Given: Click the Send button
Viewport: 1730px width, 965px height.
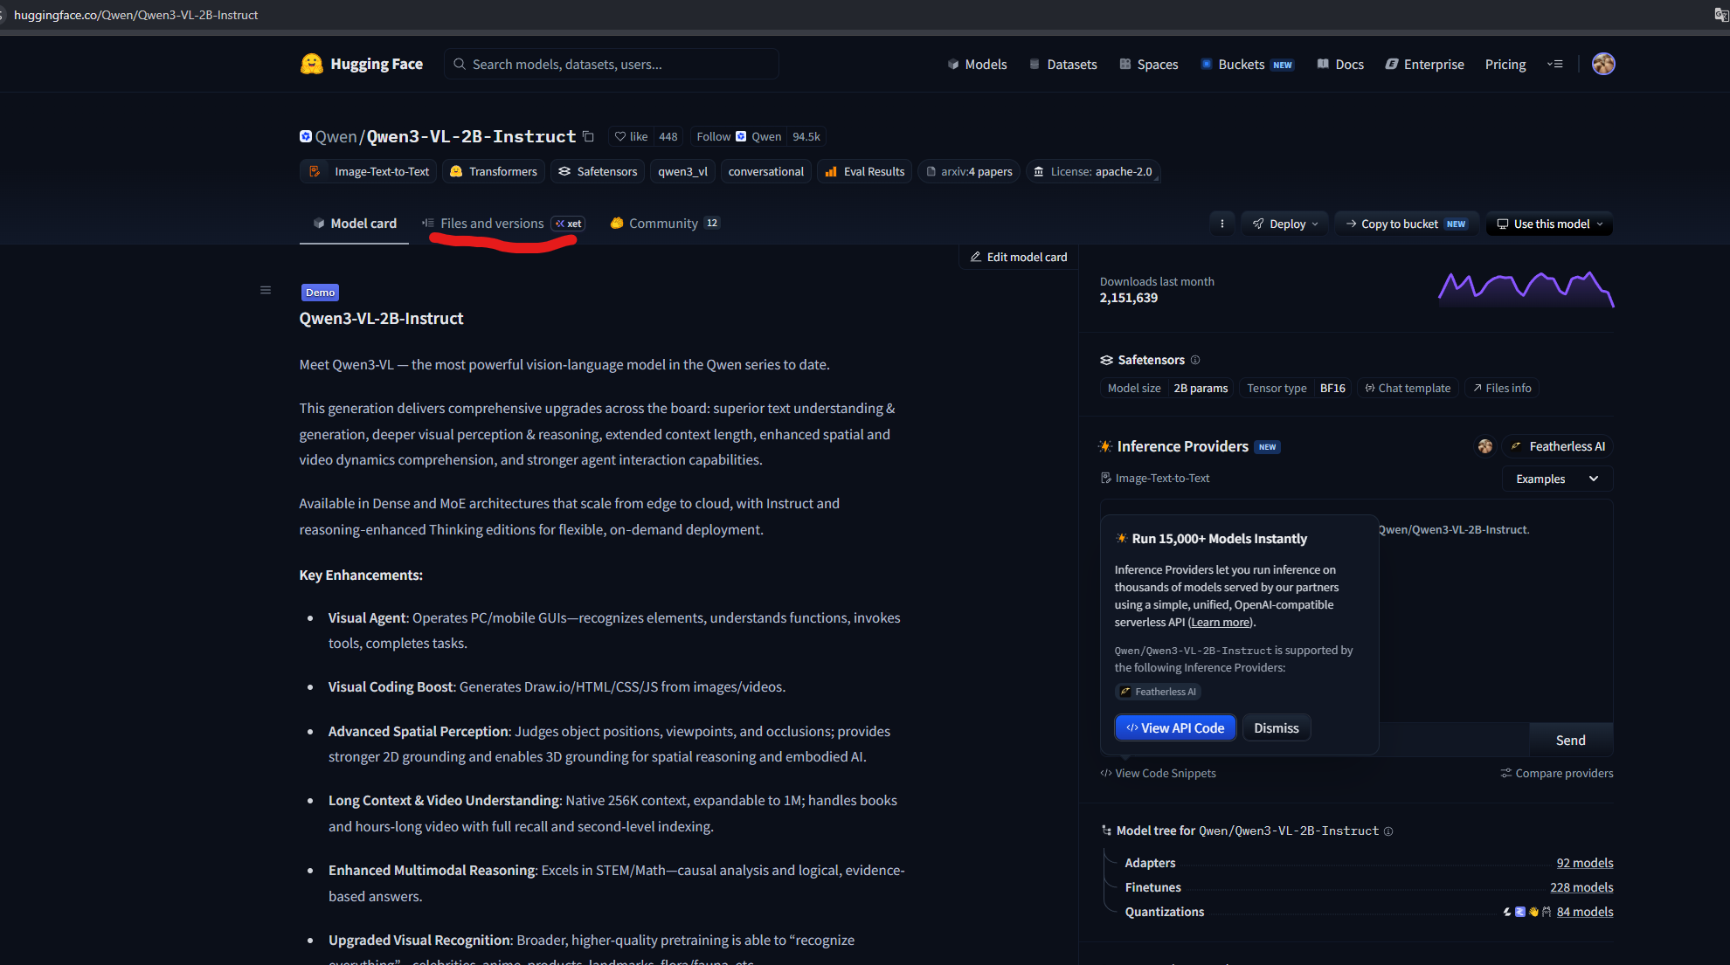Looking at the screenshot, I should coord(1571,740).
